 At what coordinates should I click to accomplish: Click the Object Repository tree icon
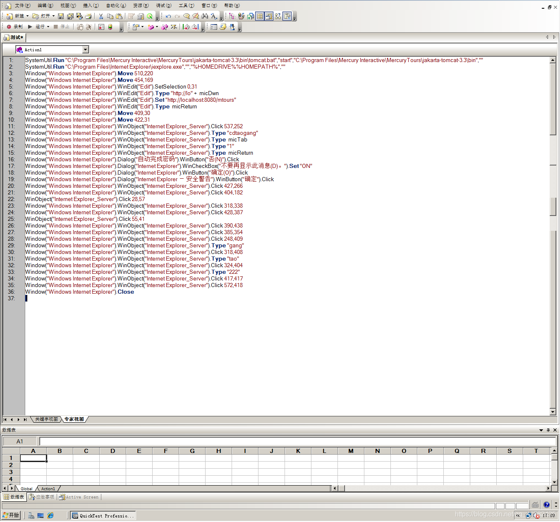pos(232,16)
